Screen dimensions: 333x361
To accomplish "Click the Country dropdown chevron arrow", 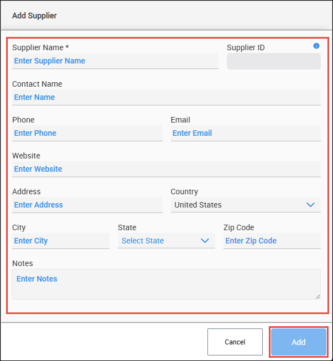I will 310,205.
